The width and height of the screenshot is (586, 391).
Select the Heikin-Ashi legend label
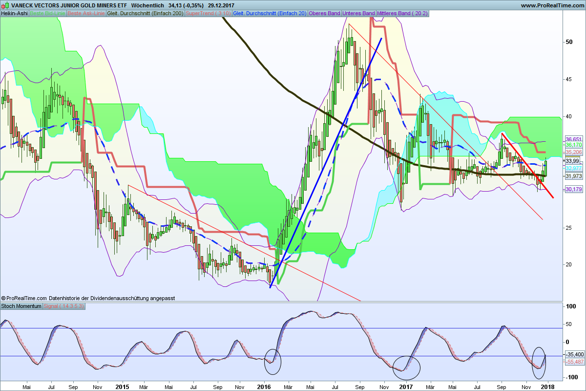point(14,13)
